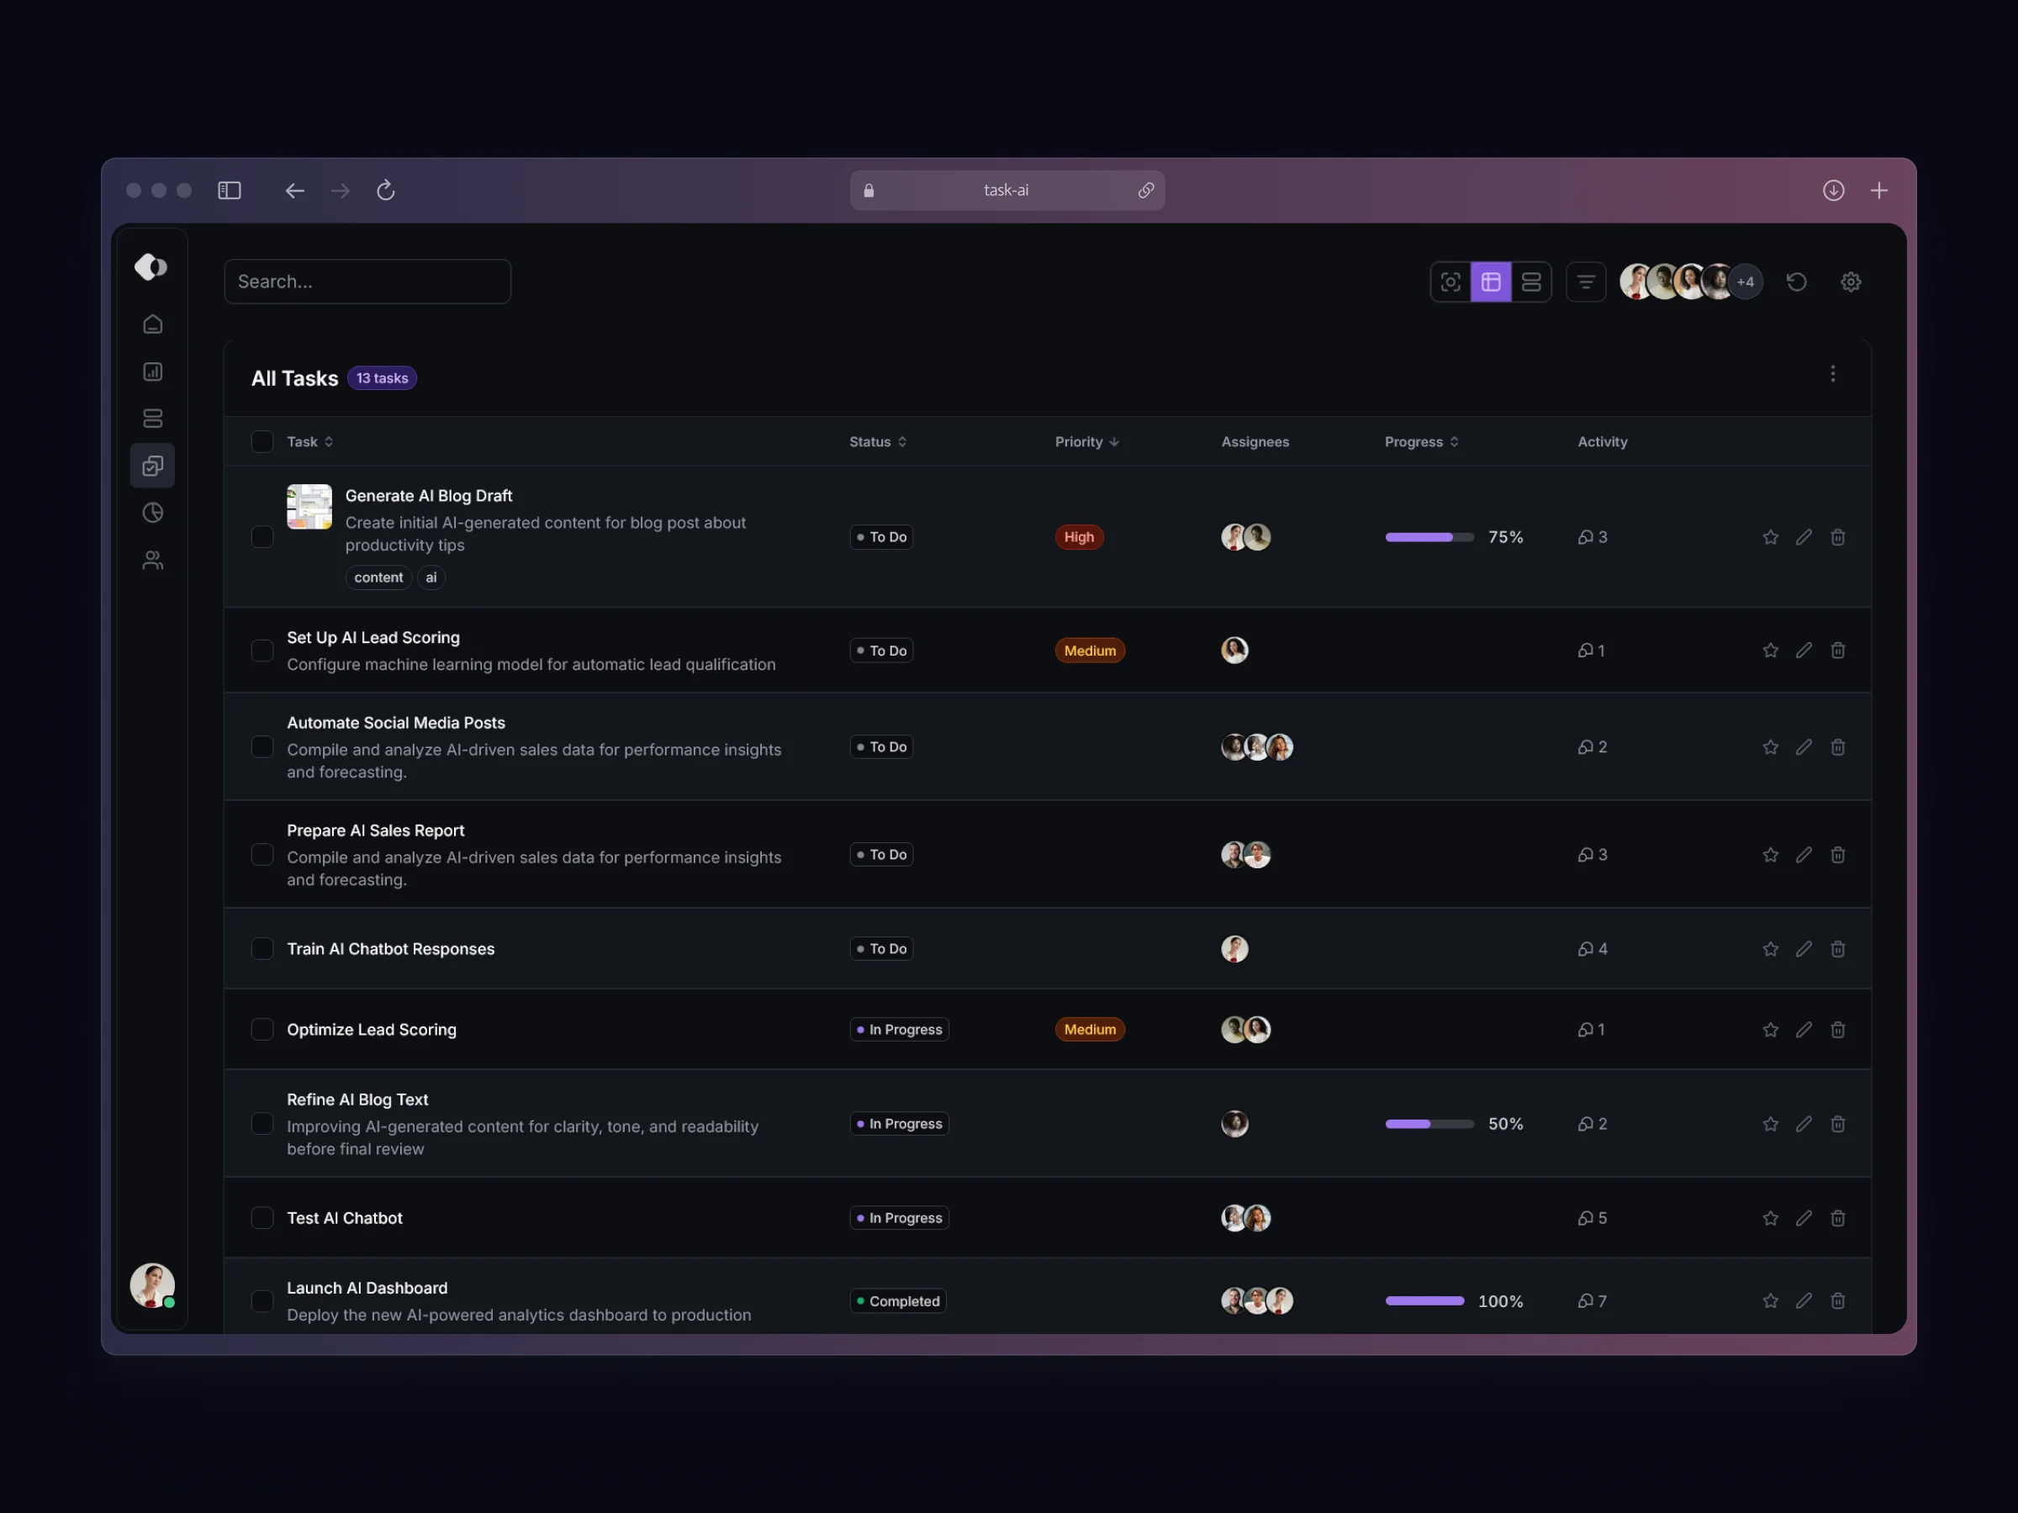The image size is (2018, 1513).
Task: Switch to the list rows view tab
Action: 1531,282
